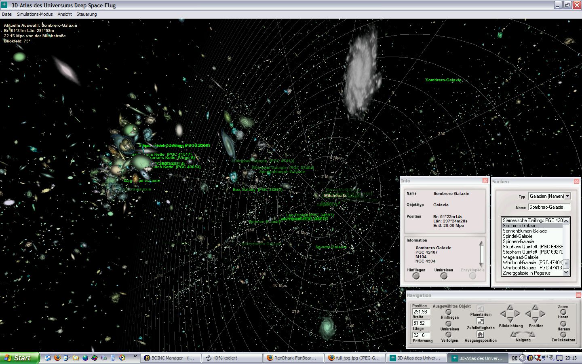The image size is (582, 364).
Task: Click the Ausgangsposition home icon
Action: point(480,334)
